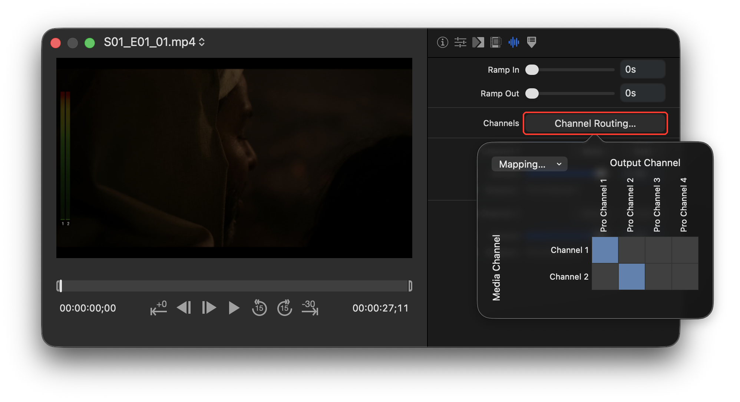Open the film strip video inspector icon
Viewport: 740px width, 402px height.
496,42
